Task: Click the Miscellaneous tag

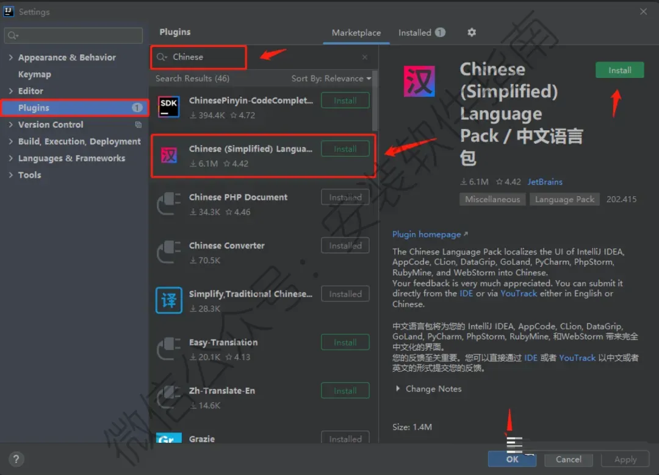Action: click(492, 199)
